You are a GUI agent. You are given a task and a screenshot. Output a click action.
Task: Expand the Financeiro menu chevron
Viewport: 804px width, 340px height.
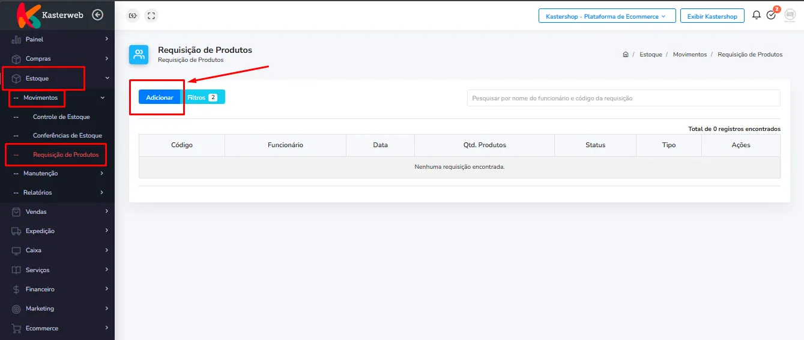106,289
